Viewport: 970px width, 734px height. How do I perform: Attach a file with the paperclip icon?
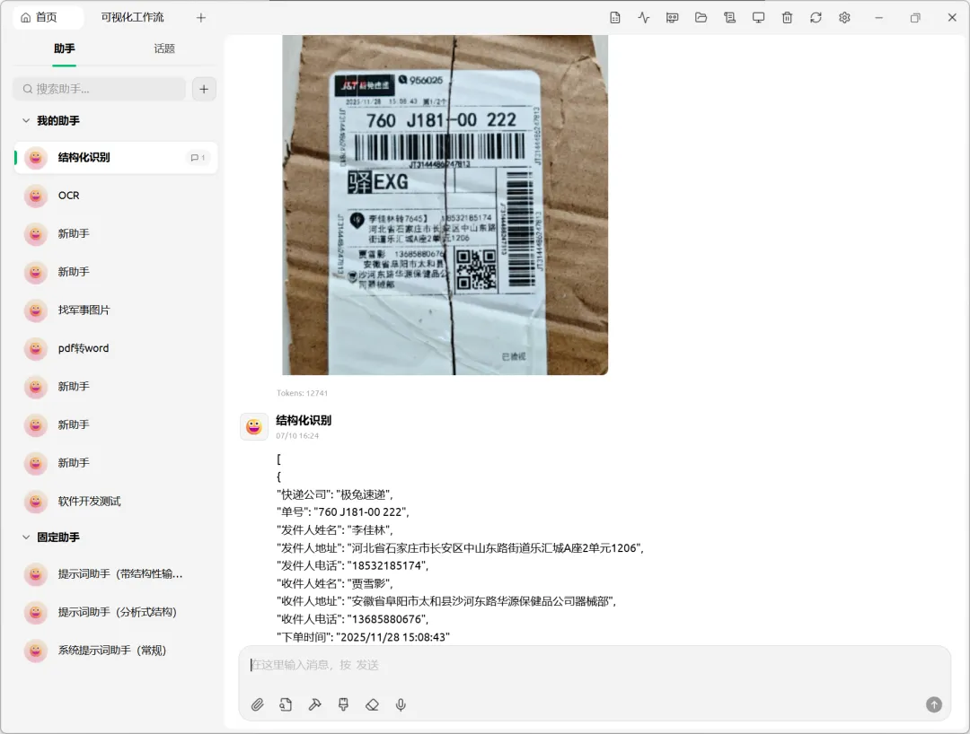(x=258, y=704)
